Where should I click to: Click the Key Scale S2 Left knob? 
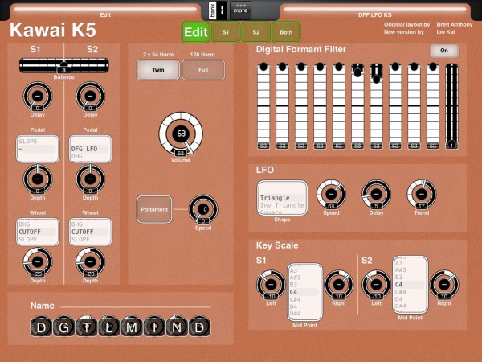(376, 285)
